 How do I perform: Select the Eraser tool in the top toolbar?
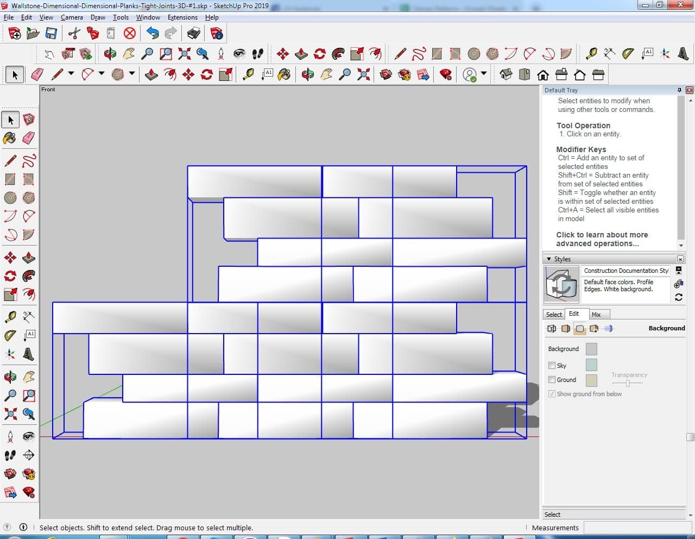[37, 74]
